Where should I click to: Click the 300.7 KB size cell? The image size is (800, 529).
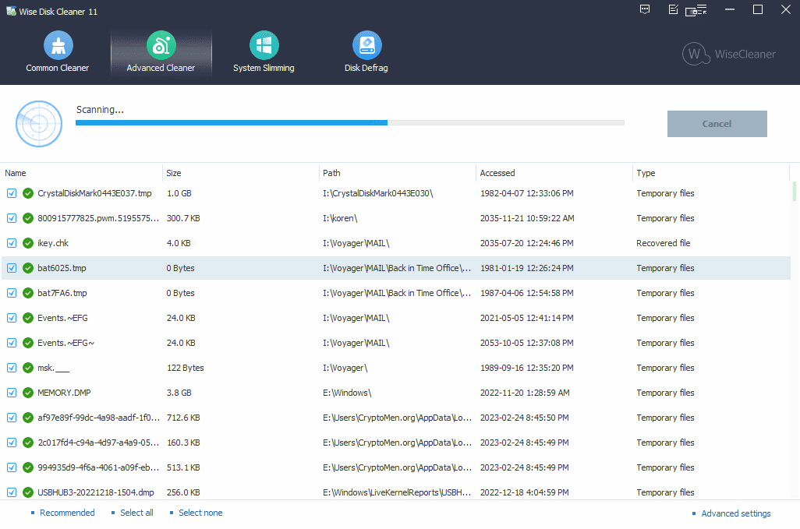click(x=183, y=219)
